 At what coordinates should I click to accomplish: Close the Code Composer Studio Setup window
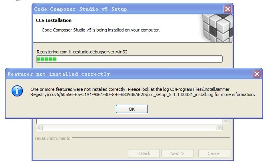coord(227,9)
